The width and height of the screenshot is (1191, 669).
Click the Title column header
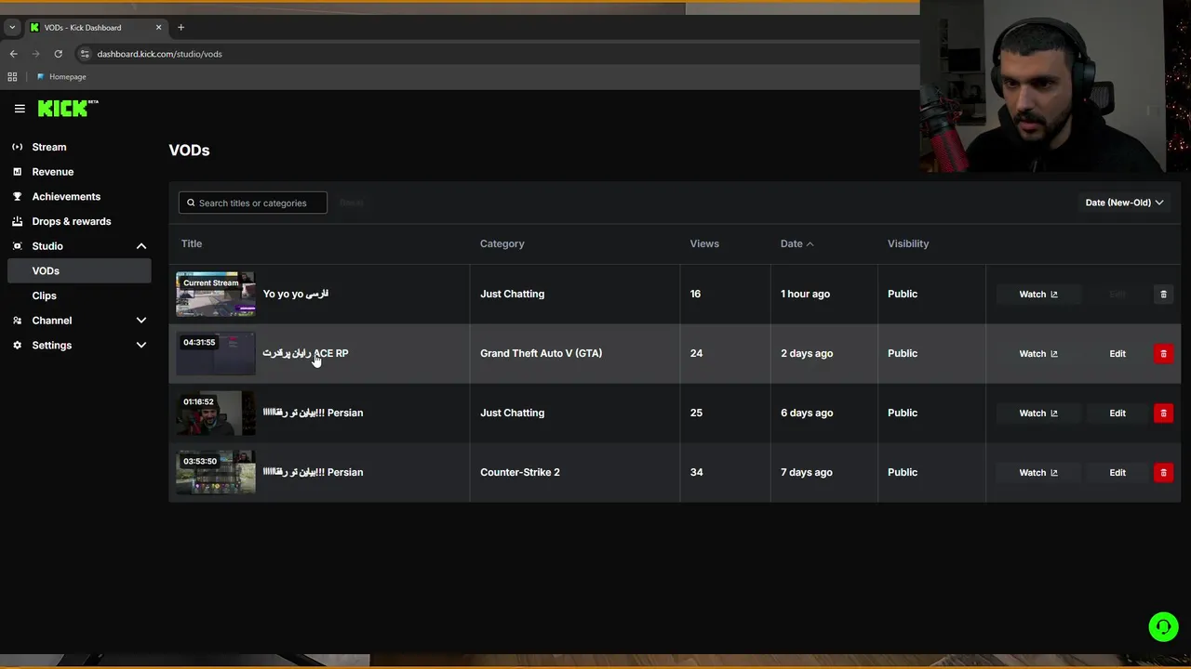tap(192, 243)
